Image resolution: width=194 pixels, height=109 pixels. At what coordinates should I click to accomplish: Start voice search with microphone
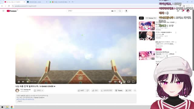pyautogui.click(x=126, y=11)
